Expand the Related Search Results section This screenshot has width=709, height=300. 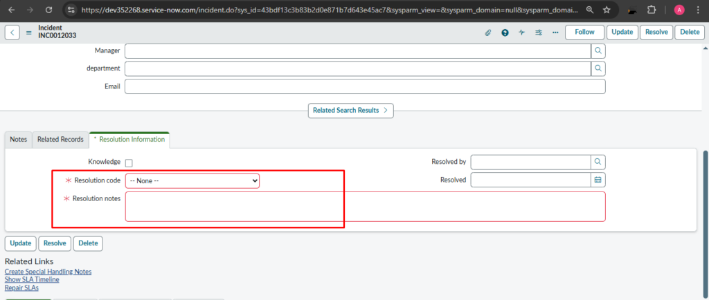click(352, 110)
